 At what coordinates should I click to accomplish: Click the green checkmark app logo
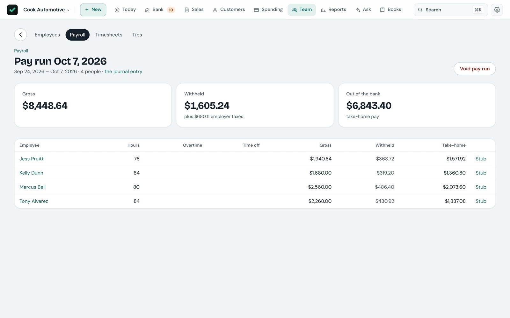12,10
